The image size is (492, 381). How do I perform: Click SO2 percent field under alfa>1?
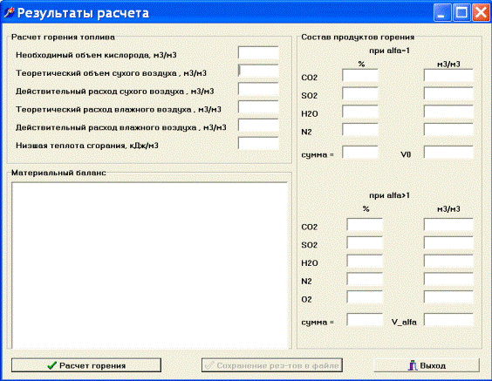pos(365,243)
